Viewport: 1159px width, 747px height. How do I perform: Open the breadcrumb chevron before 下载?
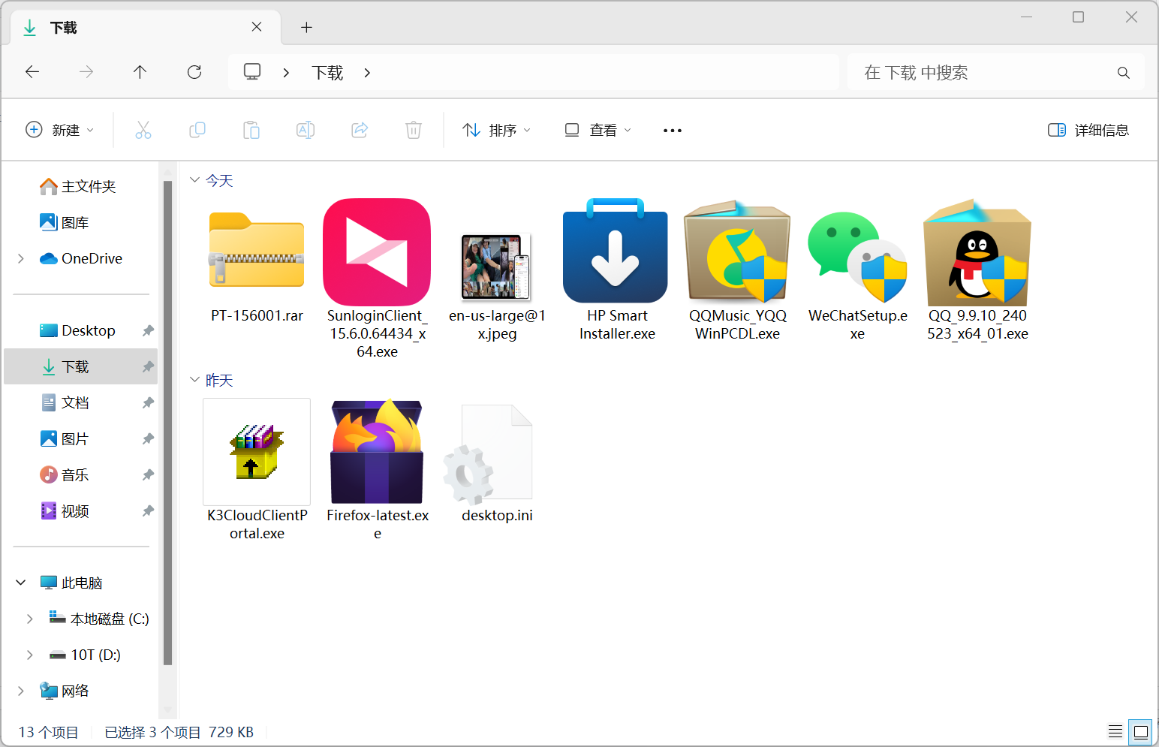click(286, 72)
